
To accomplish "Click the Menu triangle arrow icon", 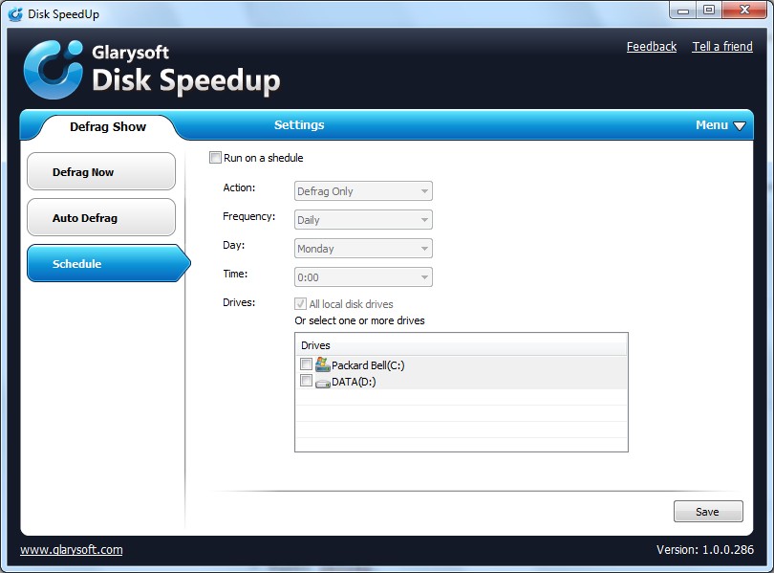I will [x=740, y=126].
